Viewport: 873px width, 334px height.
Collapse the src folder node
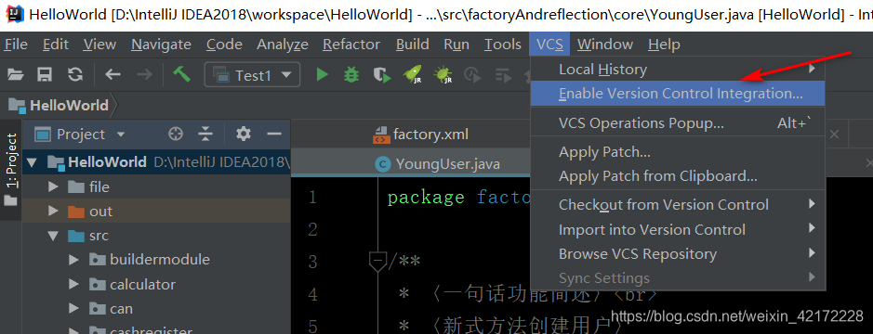[x=53, y=236]
